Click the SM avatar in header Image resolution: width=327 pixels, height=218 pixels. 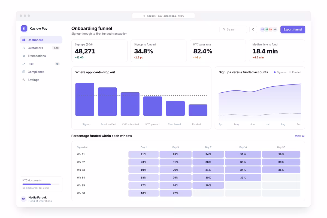pyautogui.click(x=271, y=29)
